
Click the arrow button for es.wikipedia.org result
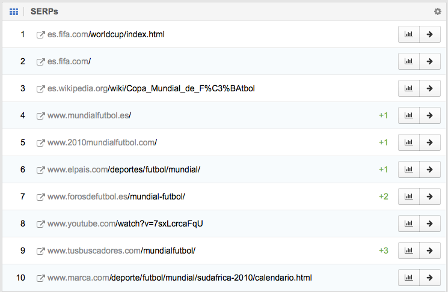(x=429, y=88)
